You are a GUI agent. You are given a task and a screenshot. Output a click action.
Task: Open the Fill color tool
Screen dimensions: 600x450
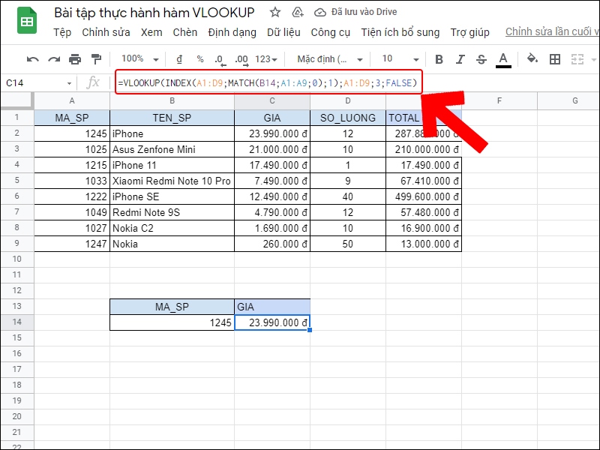[x=530, y=58]
